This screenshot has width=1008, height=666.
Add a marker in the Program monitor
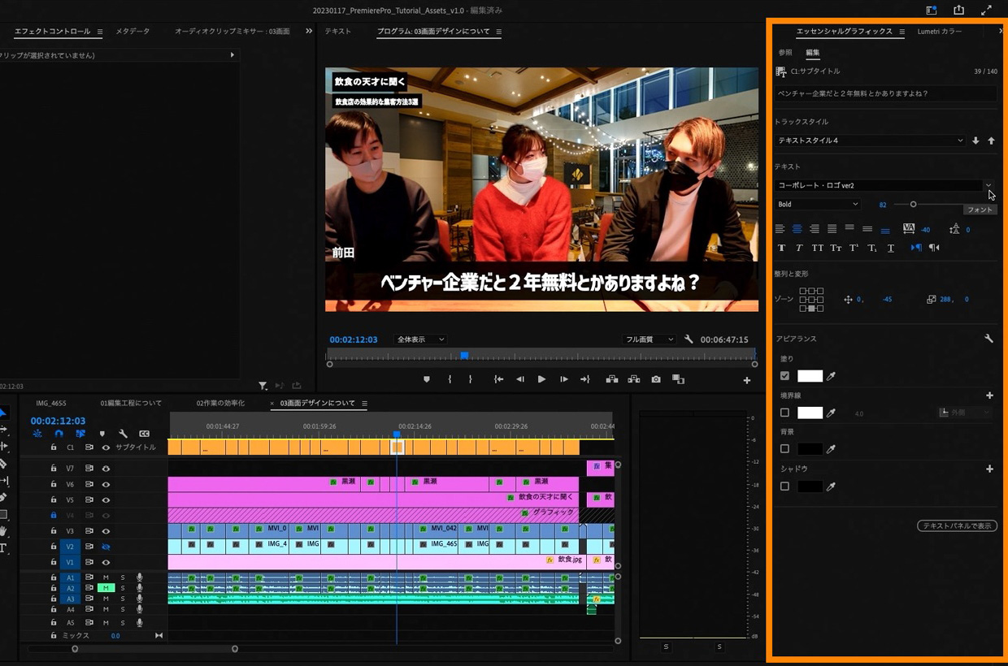tap(427, 379)
